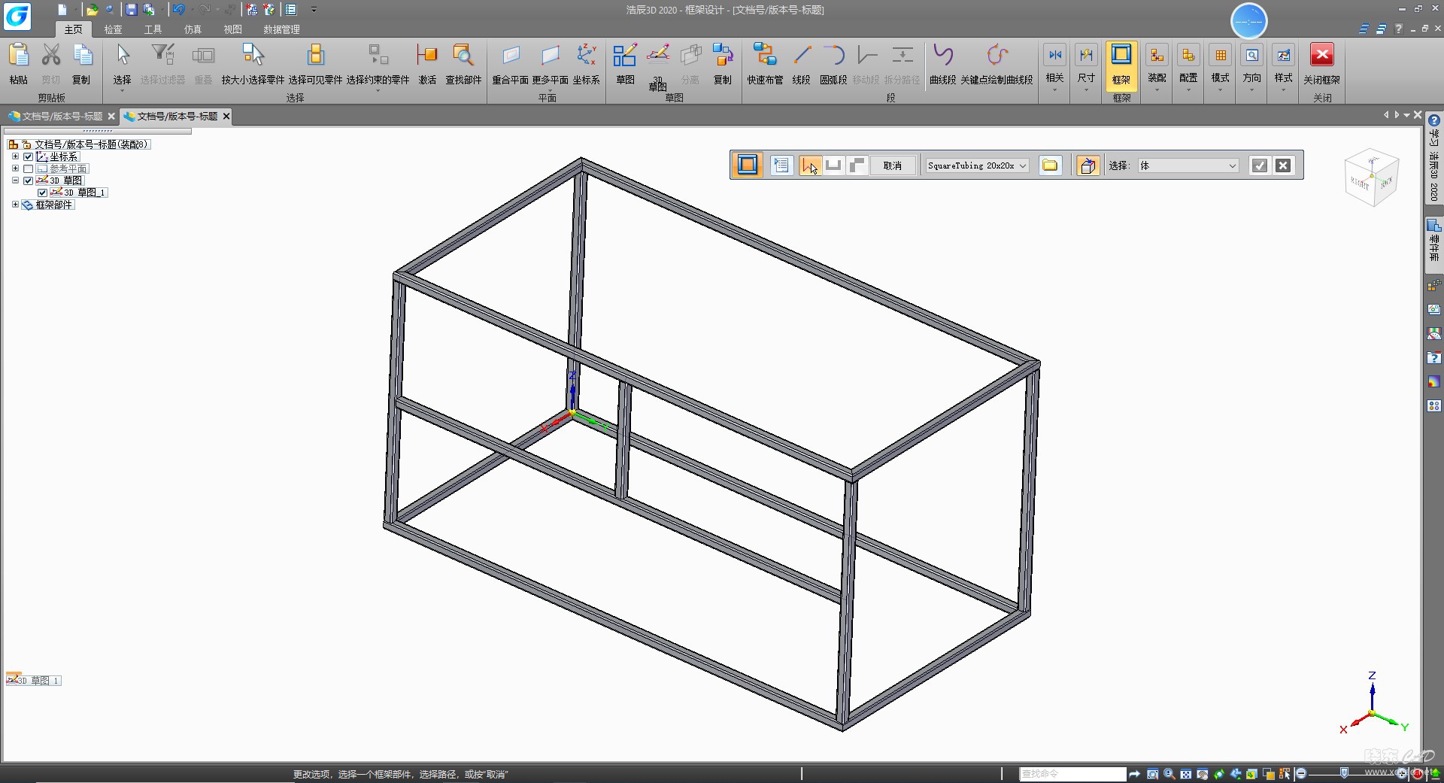
Task: Toggle the corner treatment step button
Action: coord(857,165)
